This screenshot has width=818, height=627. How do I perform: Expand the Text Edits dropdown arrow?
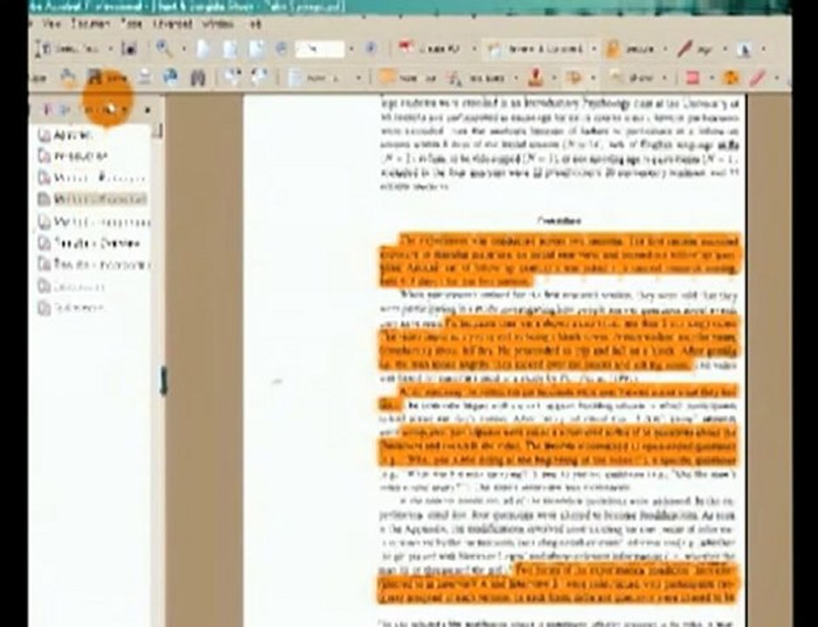pyautogui.click(x=516, y=78)
